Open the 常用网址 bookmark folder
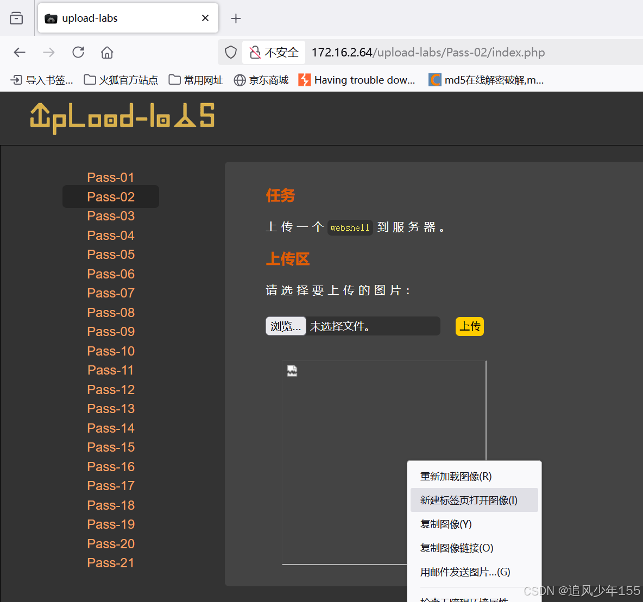The image size is (643, 602). point(196,80)
